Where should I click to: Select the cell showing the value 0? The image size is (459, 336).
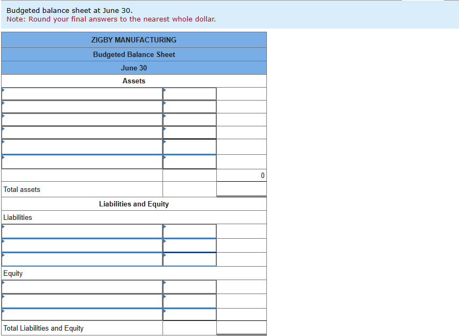(242, 175)
